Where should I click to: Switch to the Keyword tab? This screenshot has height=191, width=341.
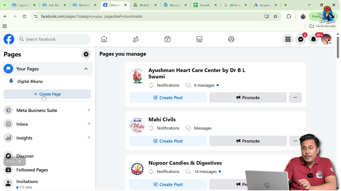click(265, 5)
